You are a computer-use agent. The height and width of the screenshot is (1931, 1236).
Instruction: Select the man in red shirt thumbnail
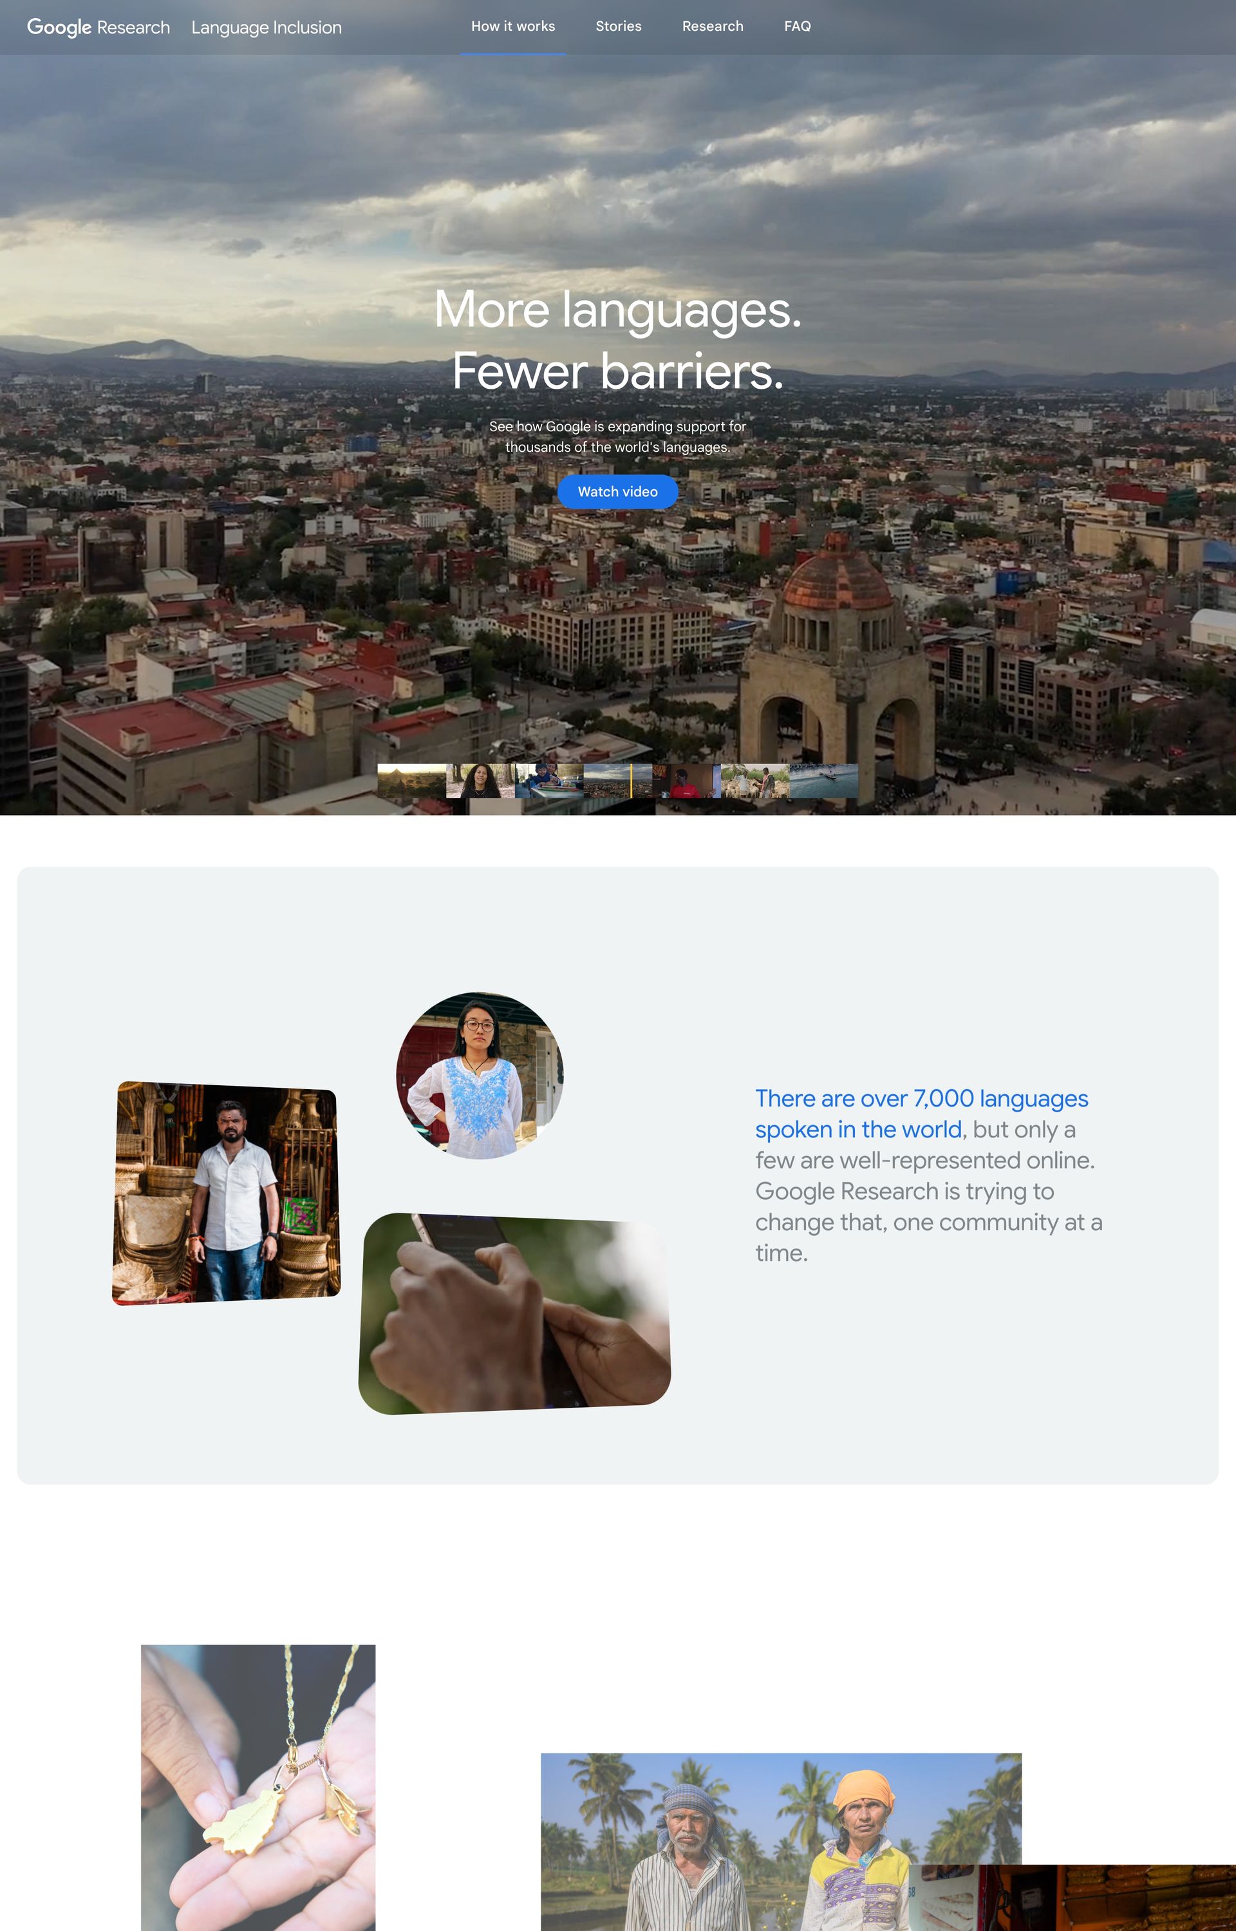click(x=686, y=781)
